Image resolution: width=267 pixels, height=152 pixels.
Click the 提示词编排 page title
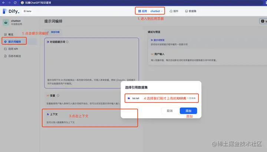coord(53,21)
